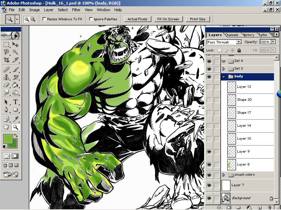Select the Hand tool
This screenshot has height=210, width=281.
pyautogui.click(x=6, y=127)
